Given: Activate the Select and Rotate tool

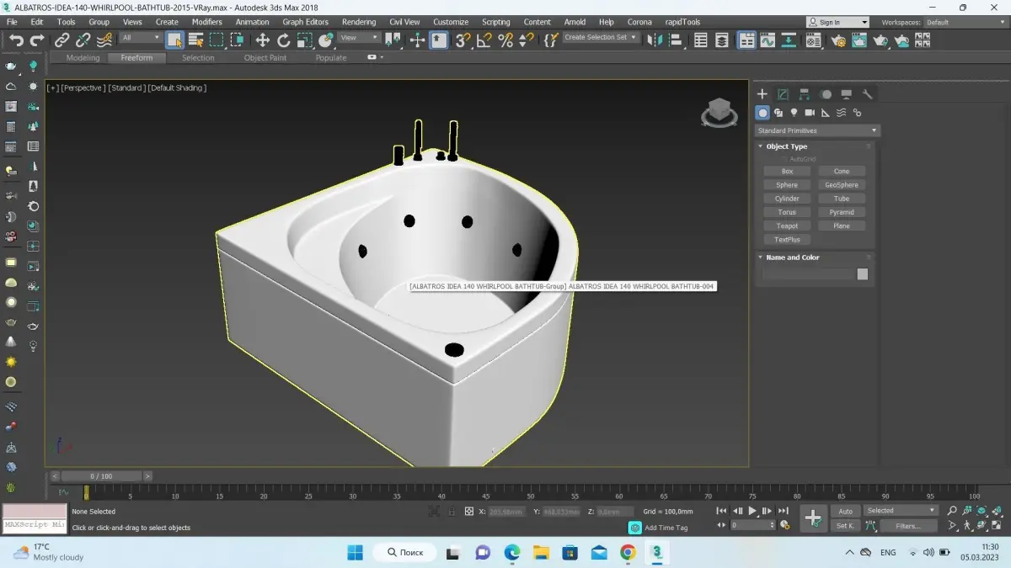Looking at the screenshot, I should point(283,40).
